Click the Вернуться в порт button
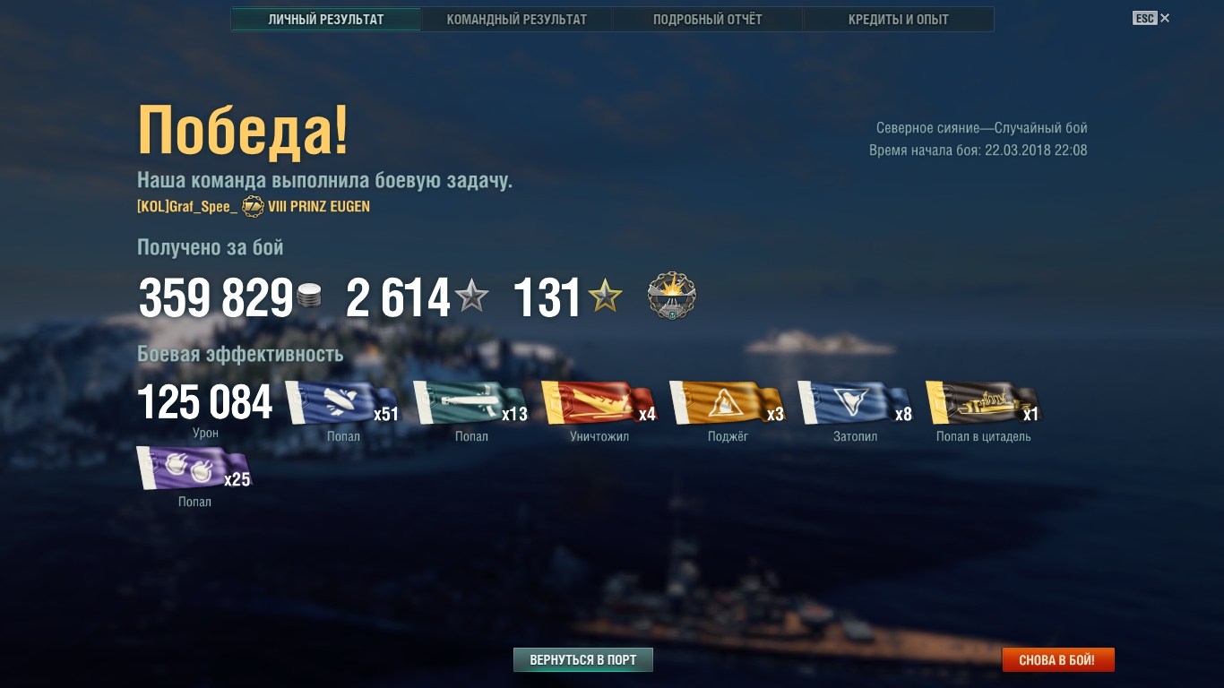Screen dimensions: 1224x688 [583, 660]
